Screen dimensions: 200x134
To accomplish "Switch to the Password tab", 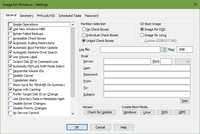I will pyautogui.click(x=91, y=16).
